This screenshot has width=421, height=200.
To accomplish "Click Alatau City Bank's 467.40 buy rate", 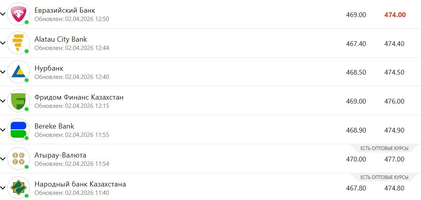I will point(356,44).
